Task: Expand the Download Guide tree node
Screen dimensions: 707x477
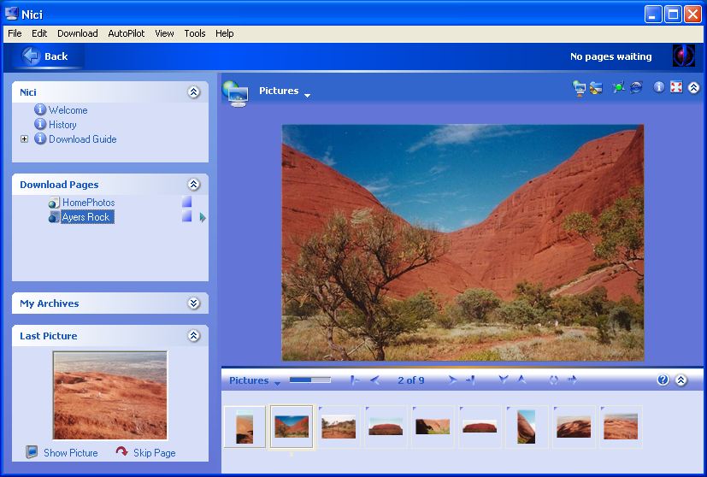Action: pos(24,138)
